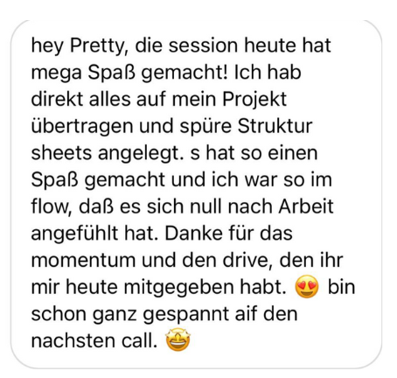Select the word 'momentum' in the message
This screenshot has height=378, width=397.
point(83,261)
